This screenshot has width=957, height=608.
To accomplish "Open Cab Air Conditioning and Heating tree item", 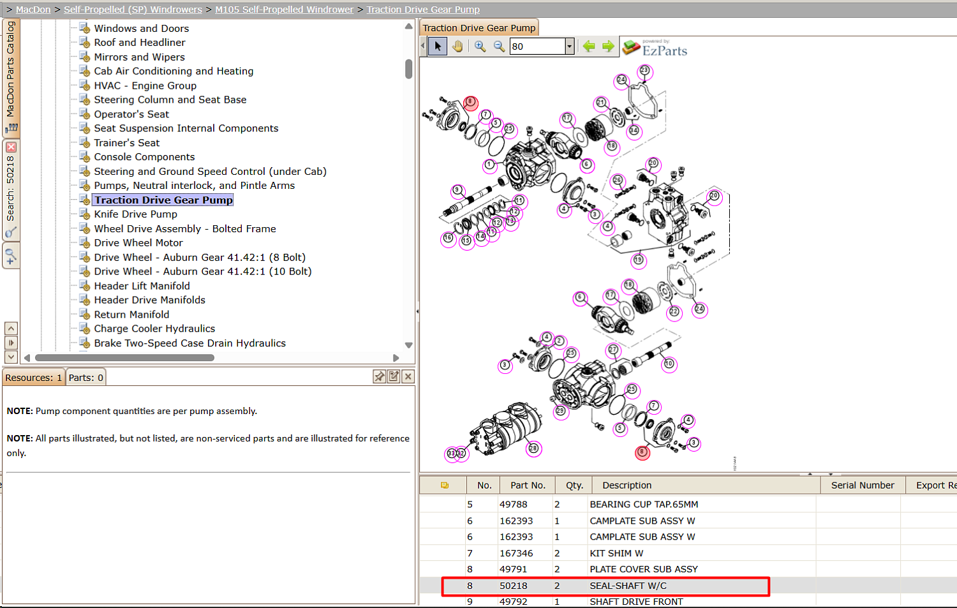I will point(174,71).
